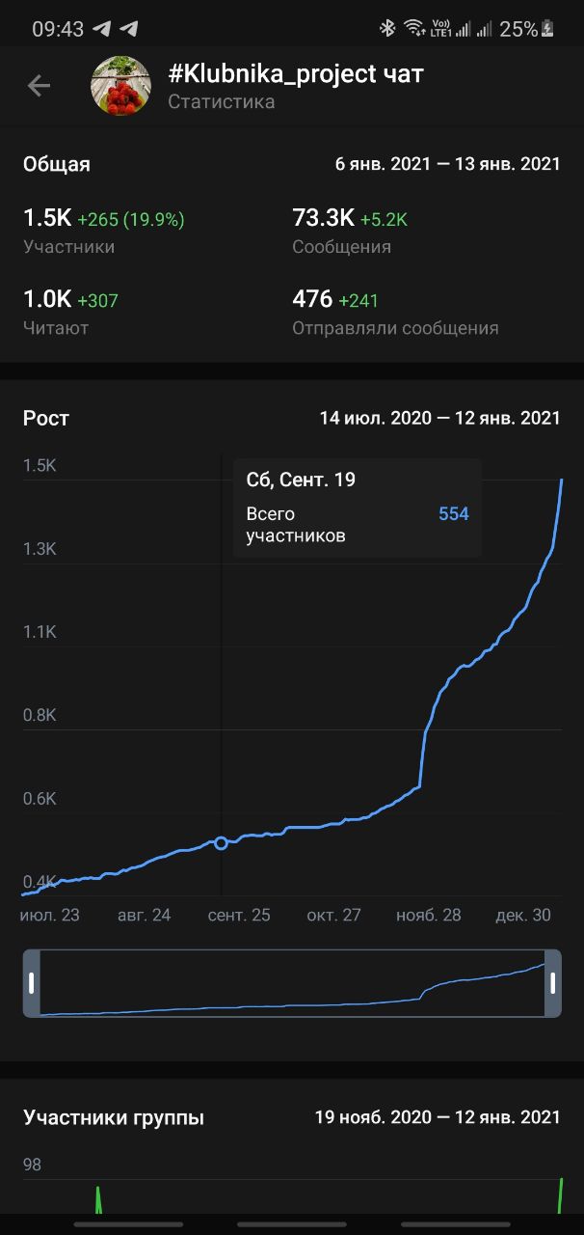584x1235 pixels.
Task: Tap the Участники группы section header
Action: 114,1118
